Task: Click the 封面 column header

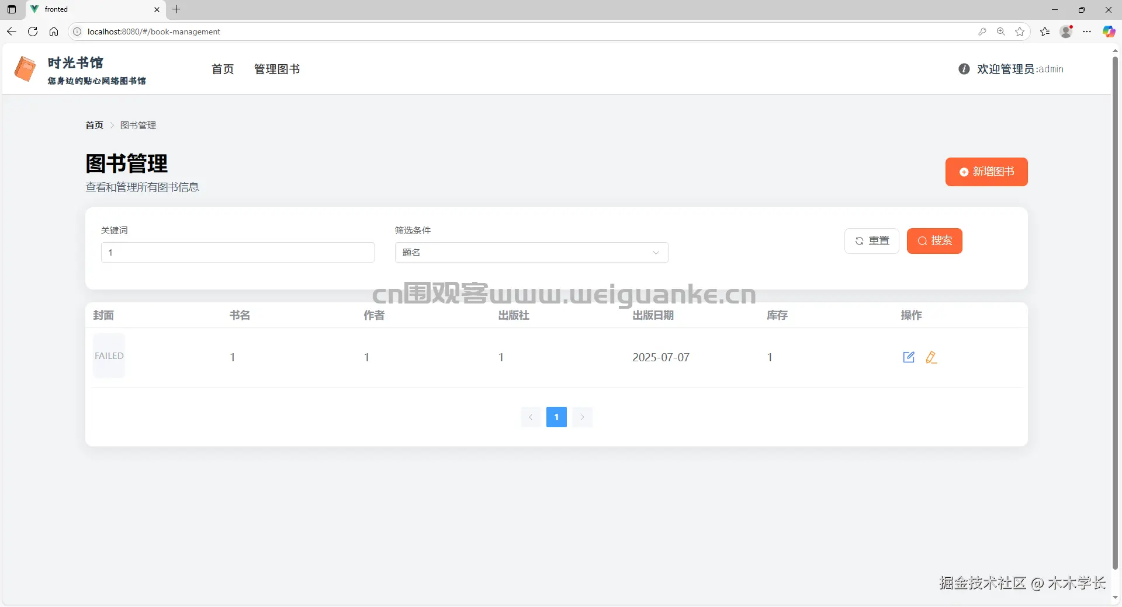Action: coord(103,315)
